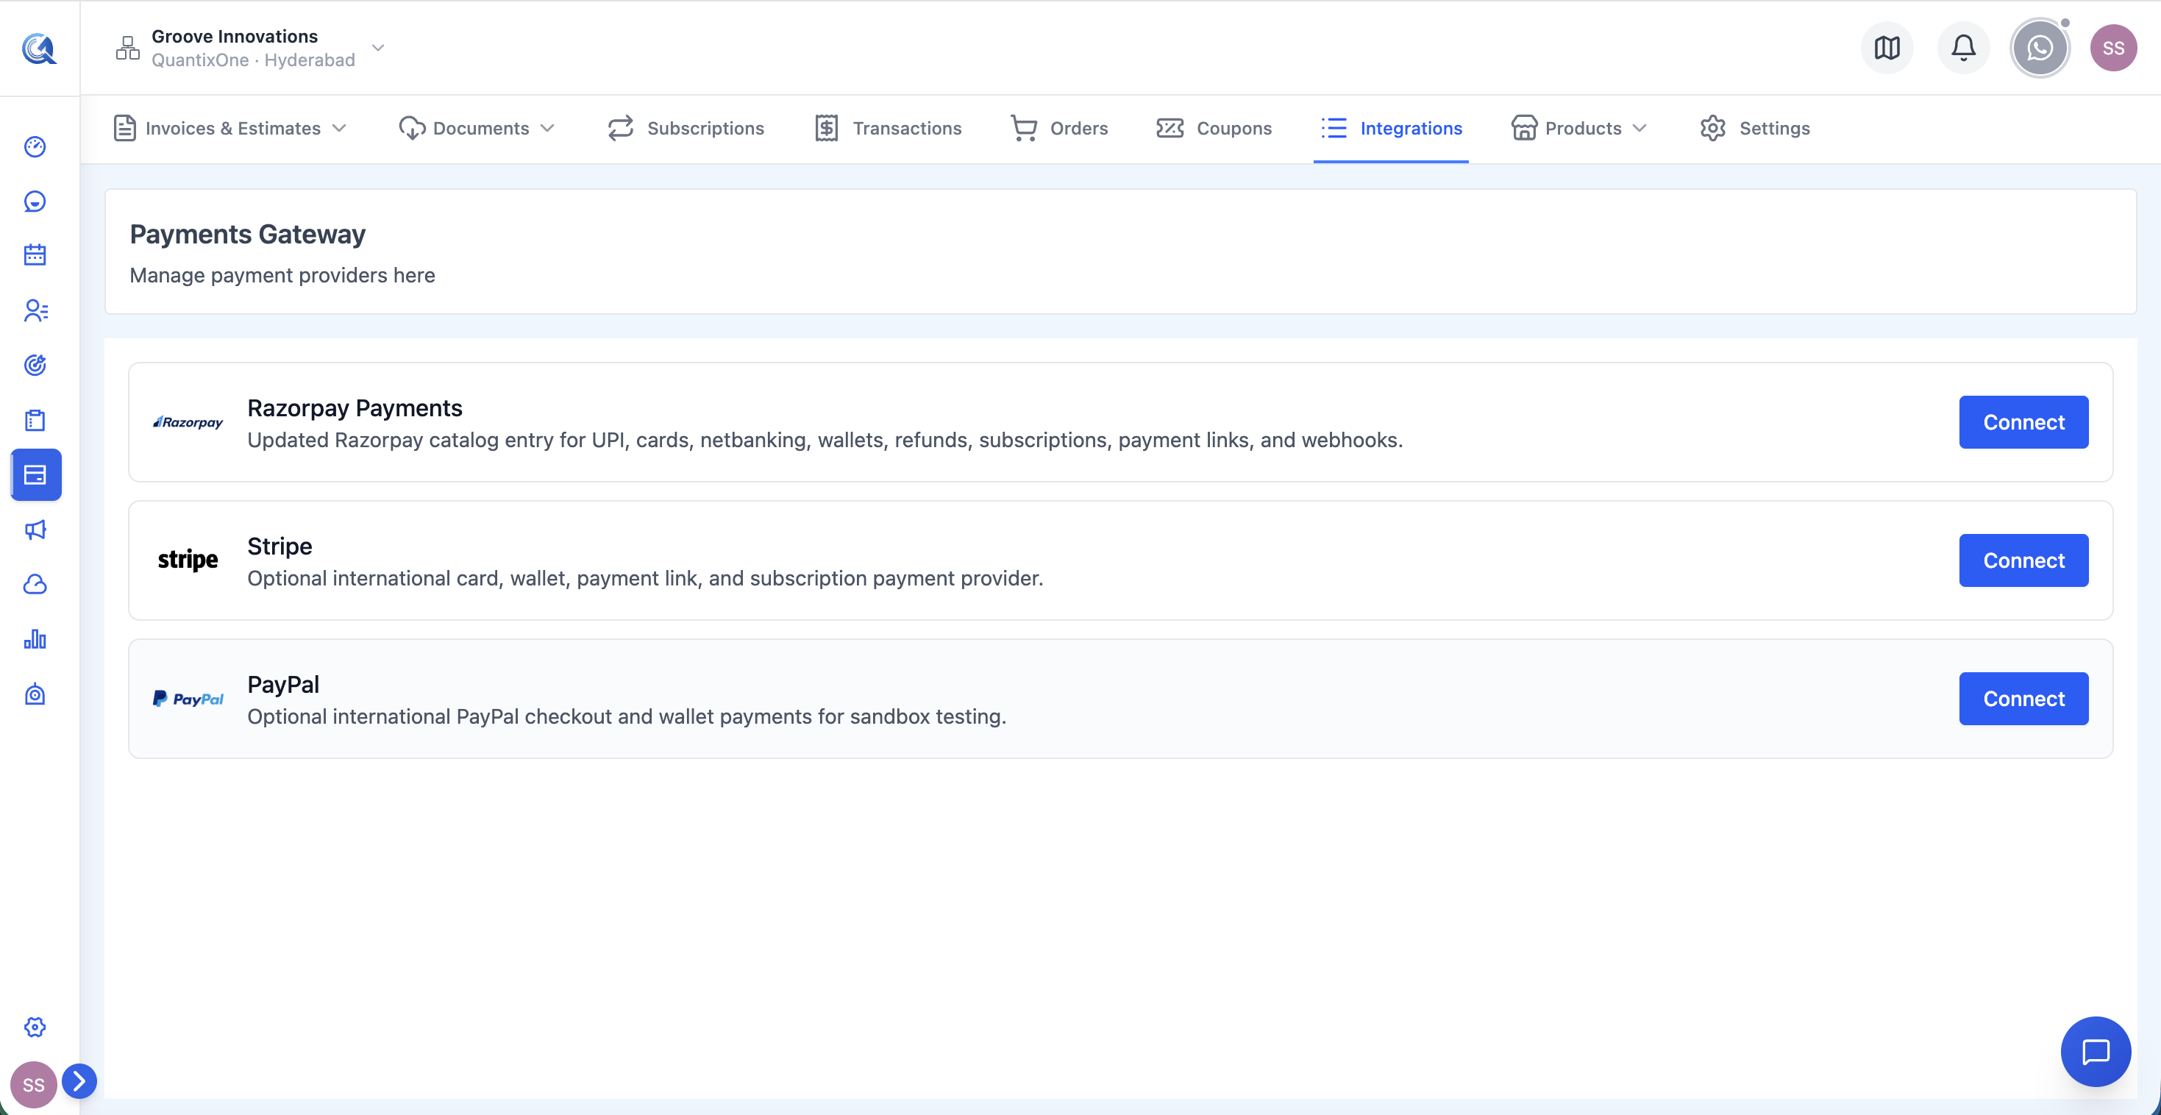Open the bar chart reports icon in sidebar
Image resolution: width=2161 pixels, height=1115 pixels.
(35, 639)
